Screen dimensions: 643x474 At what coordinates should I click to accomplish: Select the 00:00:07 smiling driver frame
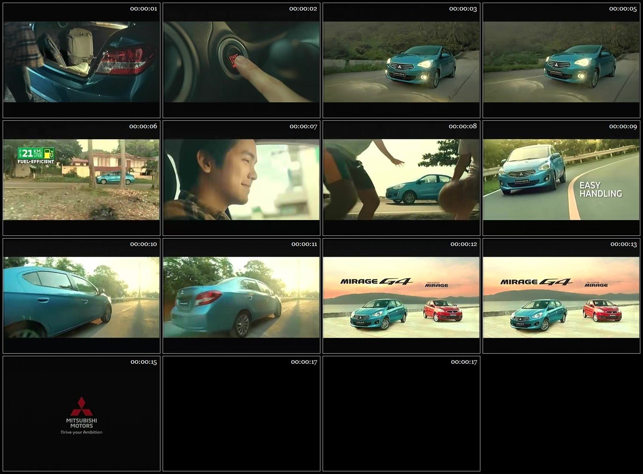pyautogui.click(x=241, y=178)
